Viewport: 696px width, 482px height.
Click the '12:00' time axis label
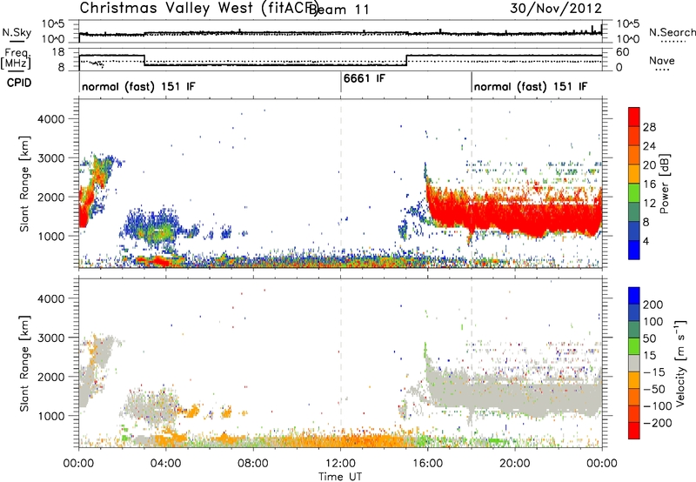[x=340, y=464]
